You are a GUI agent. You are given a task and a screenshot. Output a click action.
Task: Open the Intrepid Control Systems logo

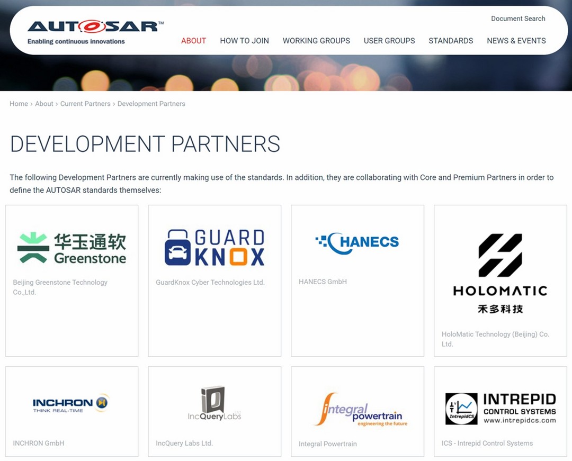pos(501,409)
